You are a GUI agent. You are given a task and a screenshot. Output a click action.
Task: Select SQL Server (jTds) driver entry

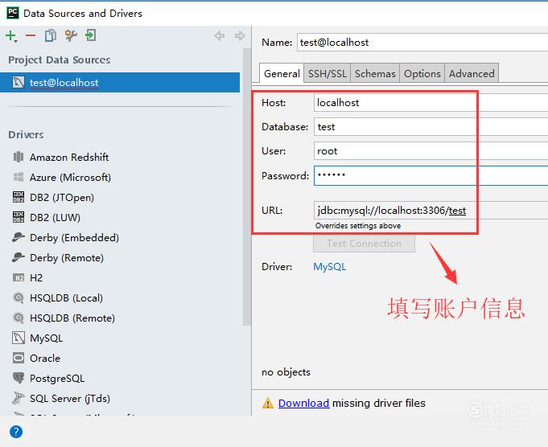click(x=70, y=398)
